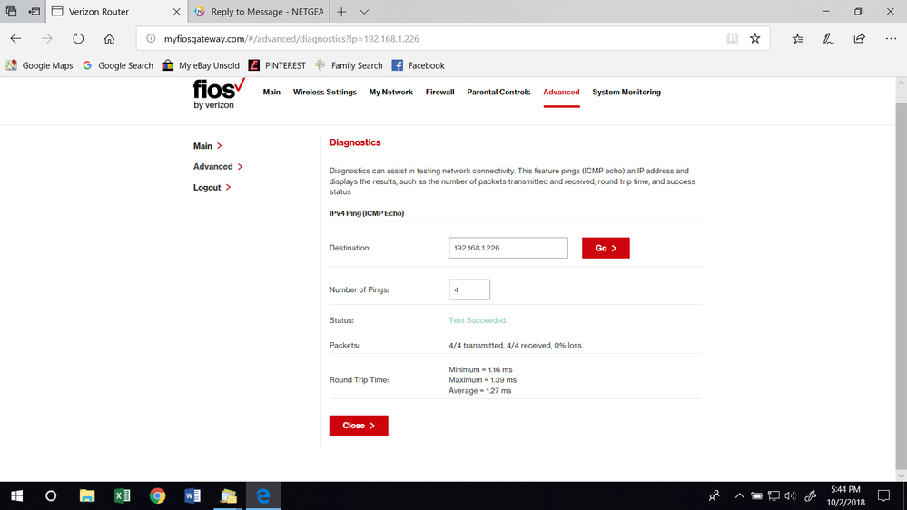The width and height of the screenshot is (907, 510).
Task: Refresh the Verizon Router page
Action: pyautogui.click(x=78, y=39)
